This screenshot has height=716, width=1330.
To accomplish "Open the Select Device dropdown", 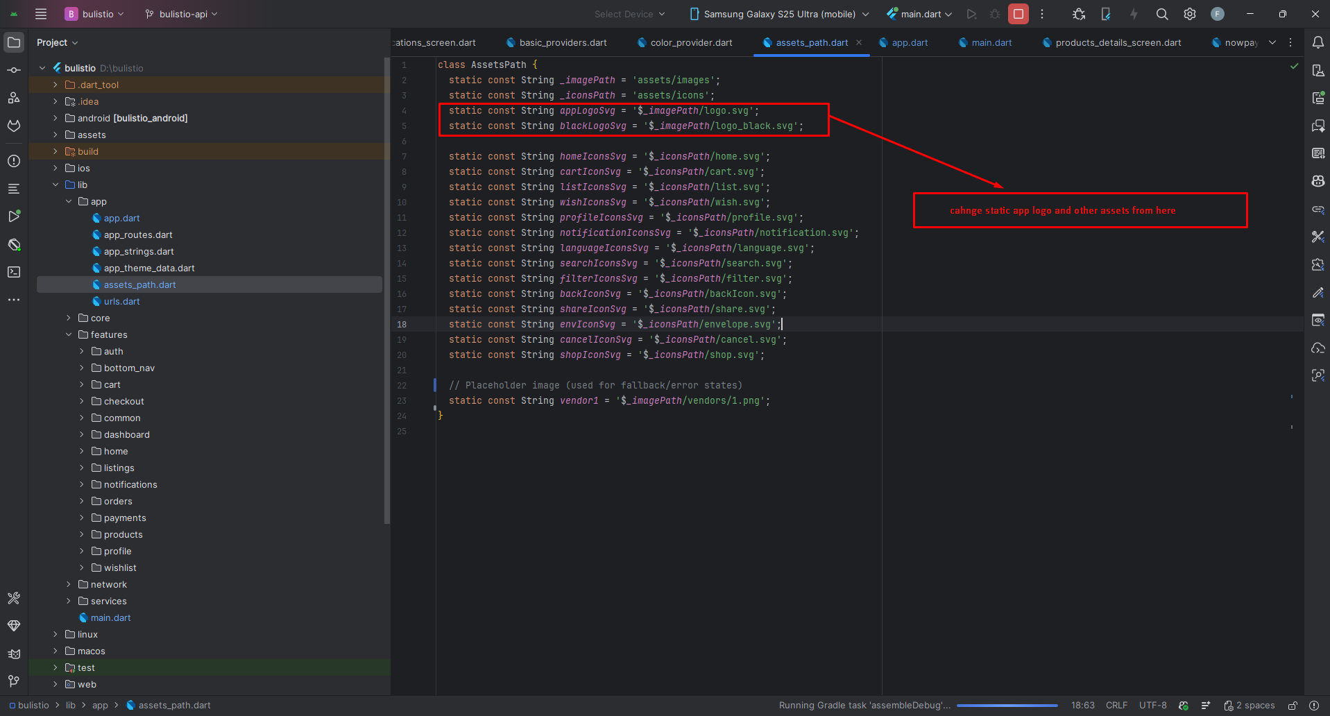I will pos(629,14).
